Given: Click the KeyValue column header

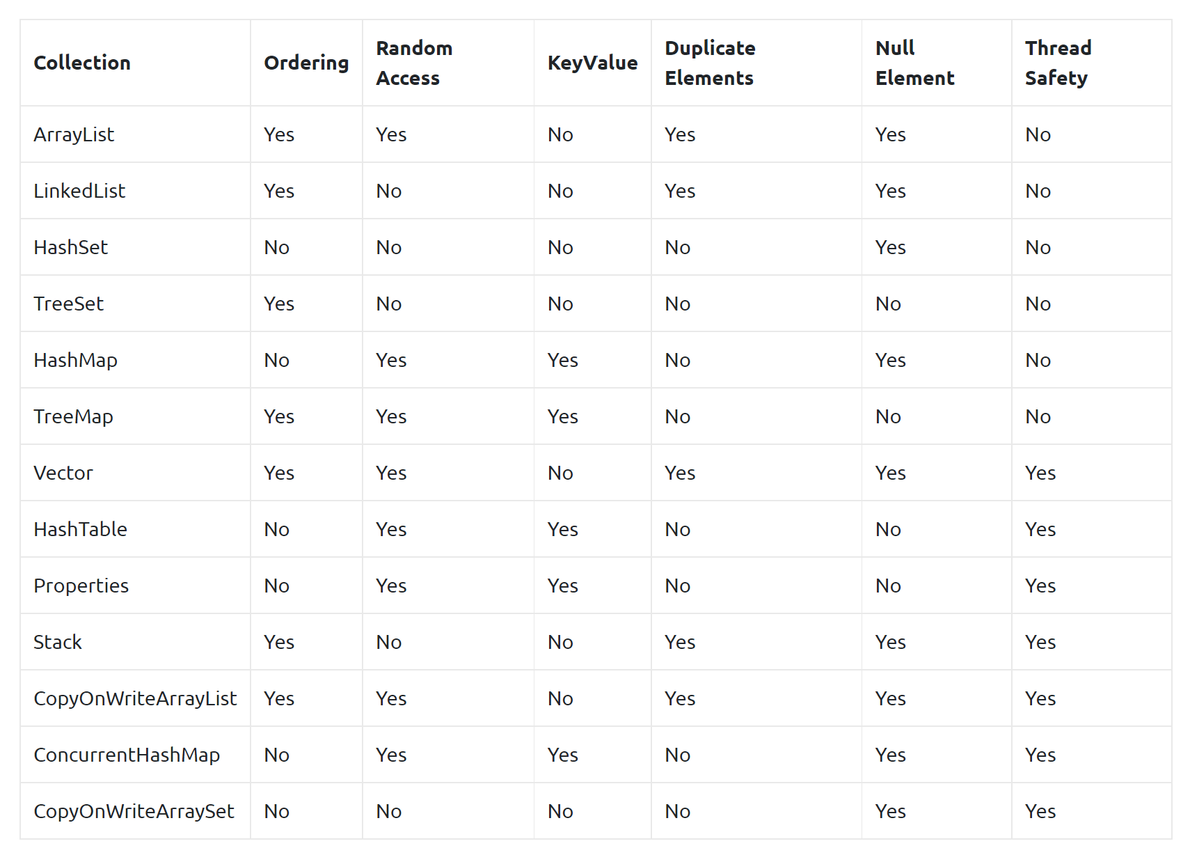Looking at the screenshot, I should tap(592, 63).
